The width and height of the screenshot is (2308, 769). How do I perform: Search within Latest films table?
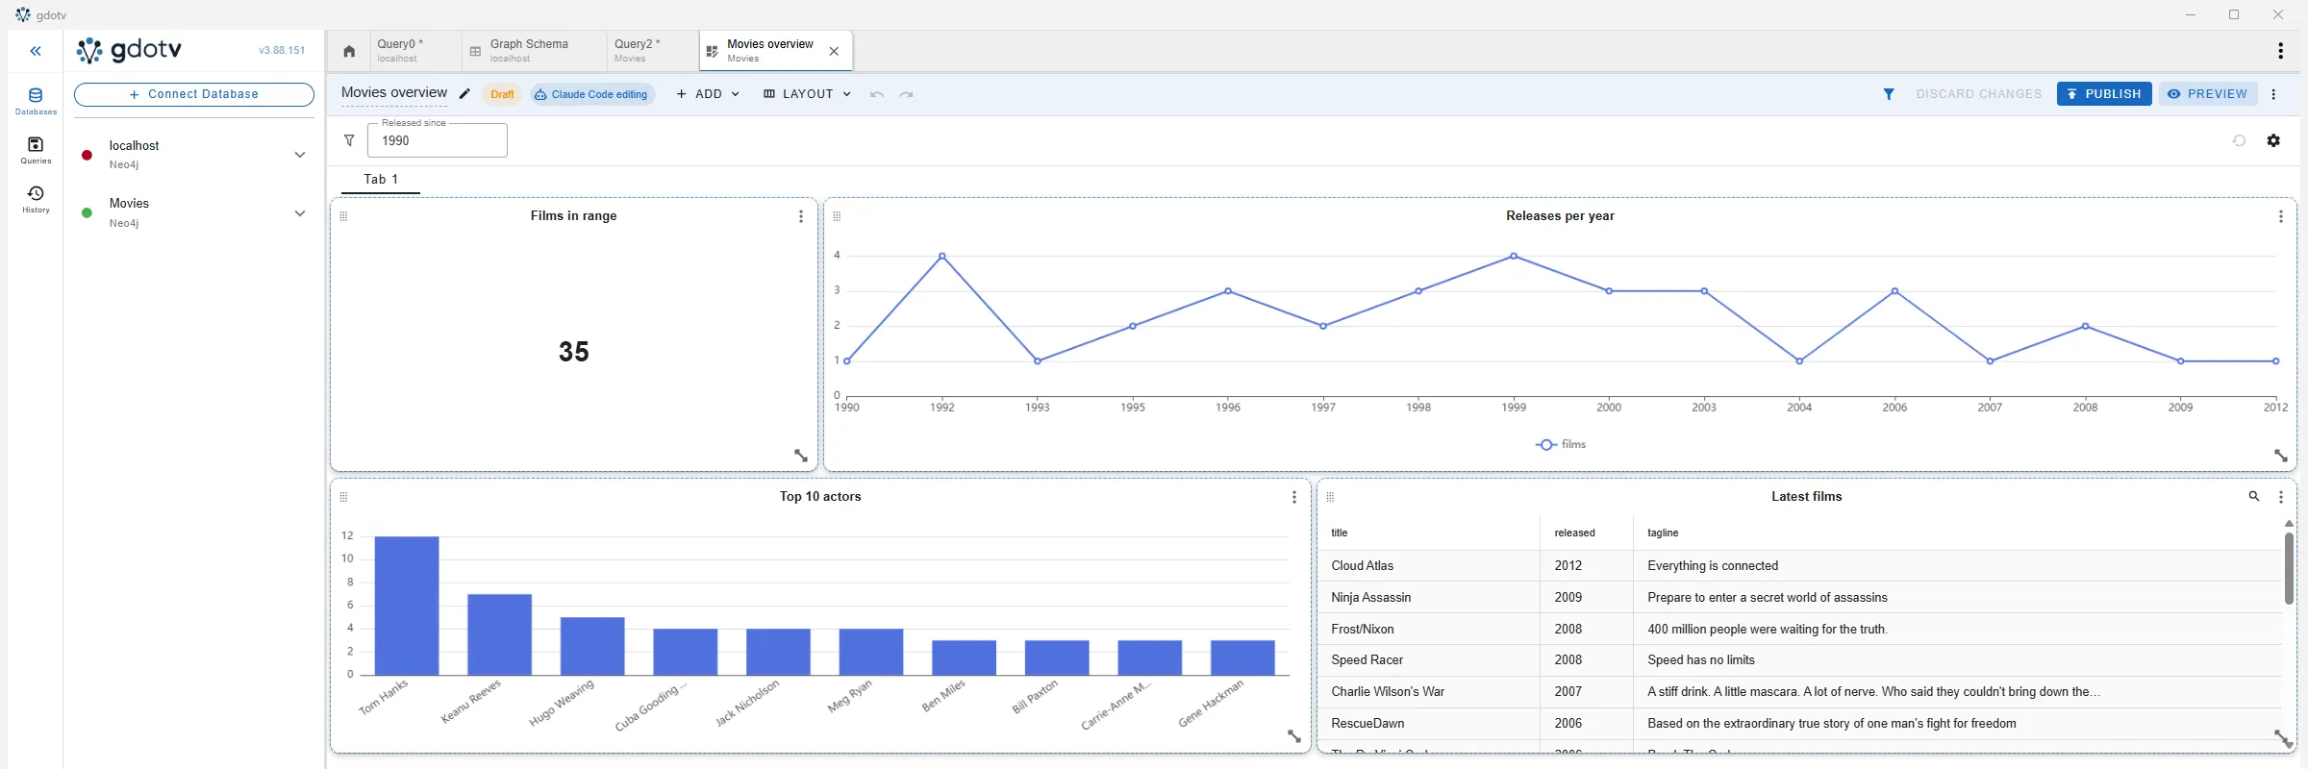click(2254, 496)
